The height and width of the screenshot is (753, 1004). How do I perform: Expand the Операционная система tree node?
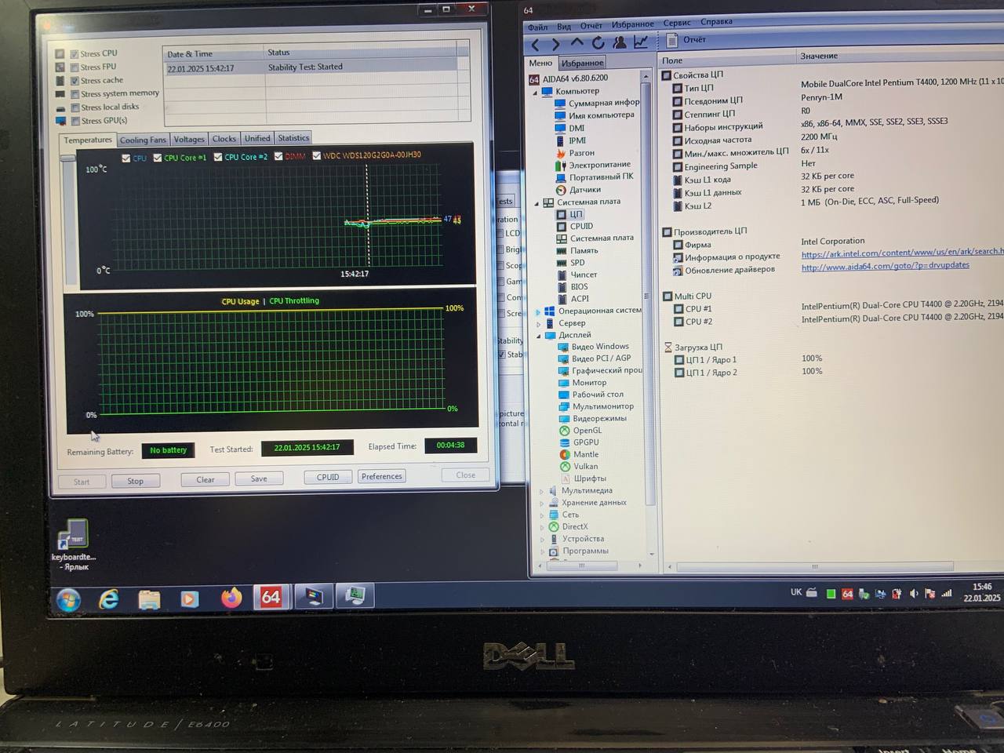[538, 311]
